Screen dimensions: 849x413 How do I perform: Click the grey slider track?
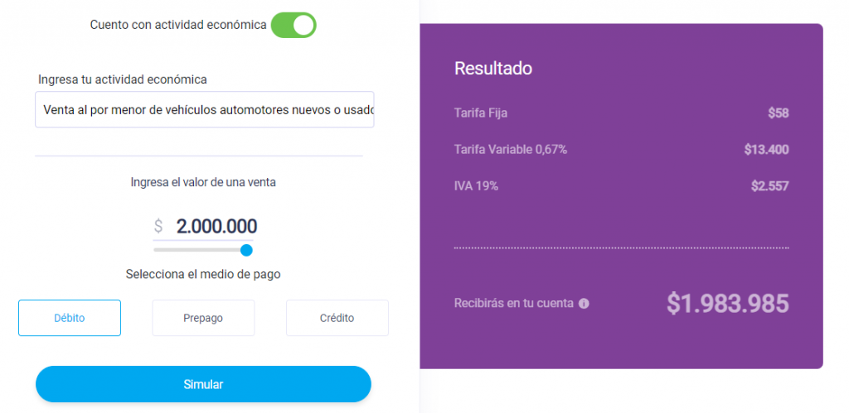coord(197,250)
